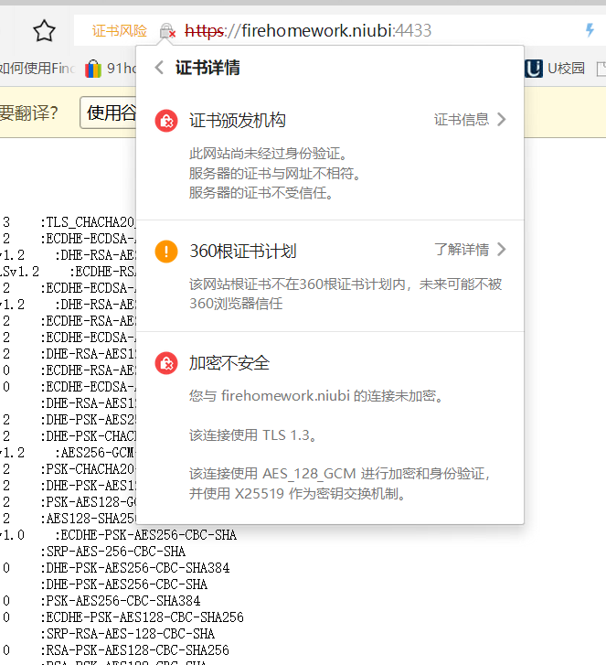Click the lightning speed mode icon
Viewport: 606px width, 665px height.
(590, 30)
